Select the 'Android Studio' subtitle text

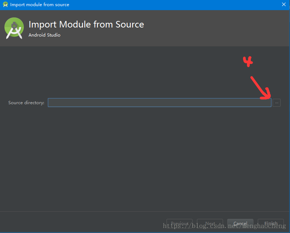pos(45,35)
